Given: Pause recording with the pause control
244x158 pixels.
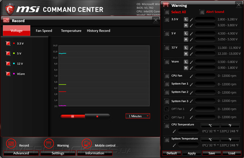Looking at the screenshot, I should [73, 116].
